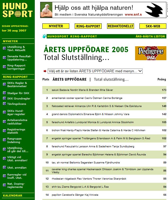Click arrow icon beside Tävlingslicens
The image size is (168, 200).
tap(4, 103)
